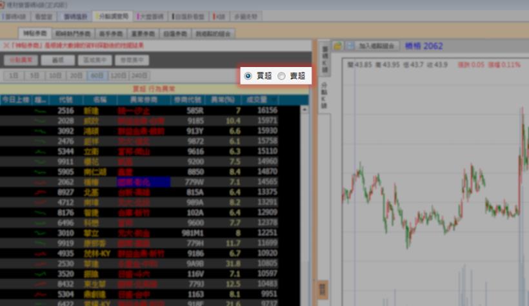Click the trend sparkline icon in row 9911
The image size is (529, 306).
click(41, 162)
